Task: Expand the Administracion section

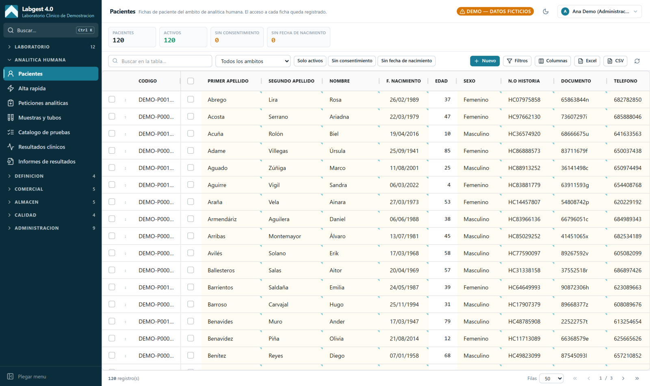Action: pyautogui.click(x=51, y=228)
